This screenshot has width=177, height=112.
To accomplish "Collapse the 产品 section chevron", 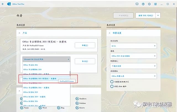I will (19, 33).
